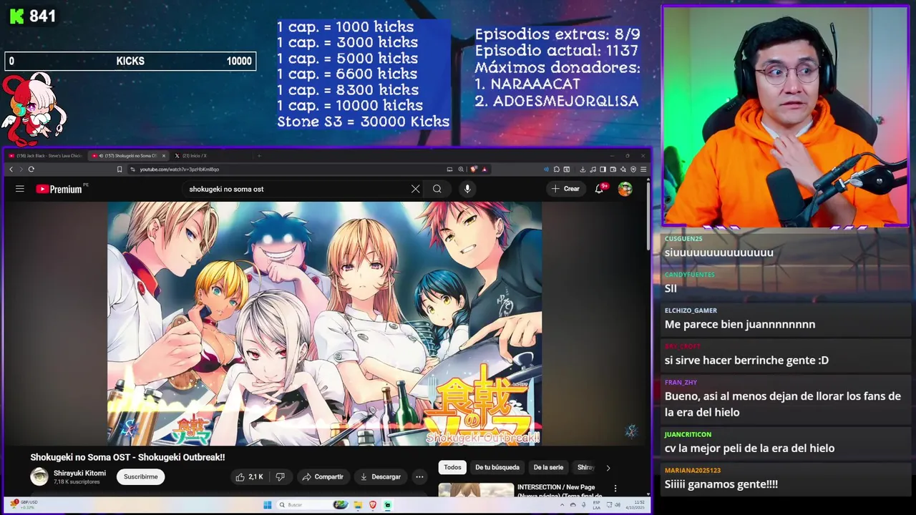Open a new browser tab with plus
The height and width of the screenshot is (515, 916).
coord(259,156)
